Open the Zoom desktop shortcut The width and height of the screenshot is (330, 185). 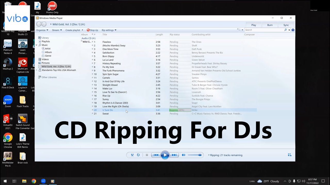tap(8, 101)
